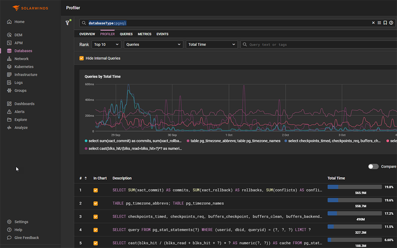397x248 pixels.
Task: Switch to the Metrics tab
Action: click(145, 34)
